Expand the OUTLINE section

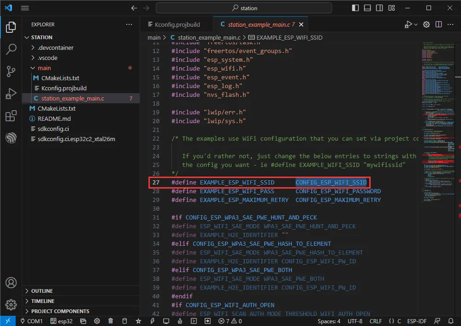pos(41,291)
